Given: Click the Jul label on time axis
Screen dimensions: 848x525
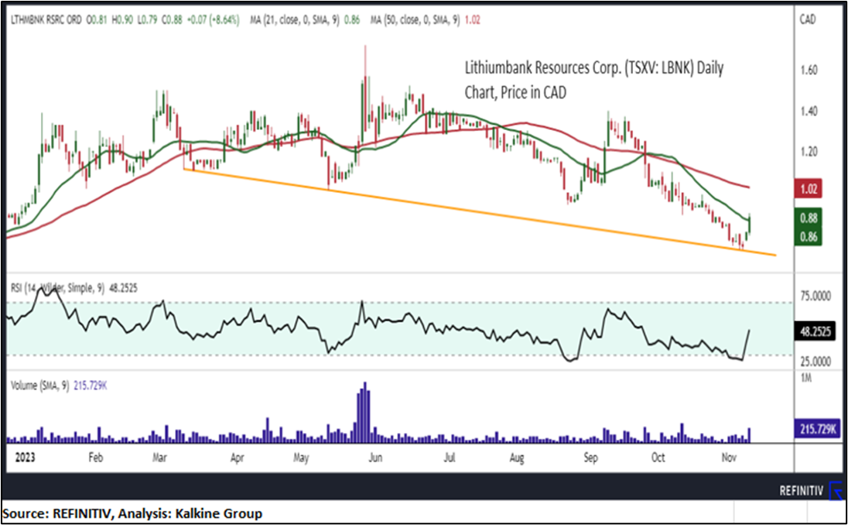Looking at the screenshot, I should tap(449, 458).
